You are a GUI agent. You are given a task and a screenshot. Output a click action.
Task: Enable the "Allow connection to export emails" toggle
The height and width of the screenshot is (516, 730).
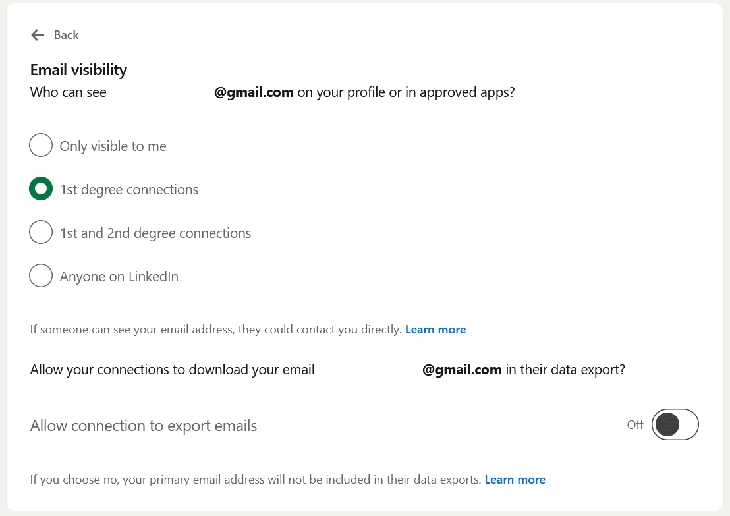pyautogui.click(x=675, y=424)
